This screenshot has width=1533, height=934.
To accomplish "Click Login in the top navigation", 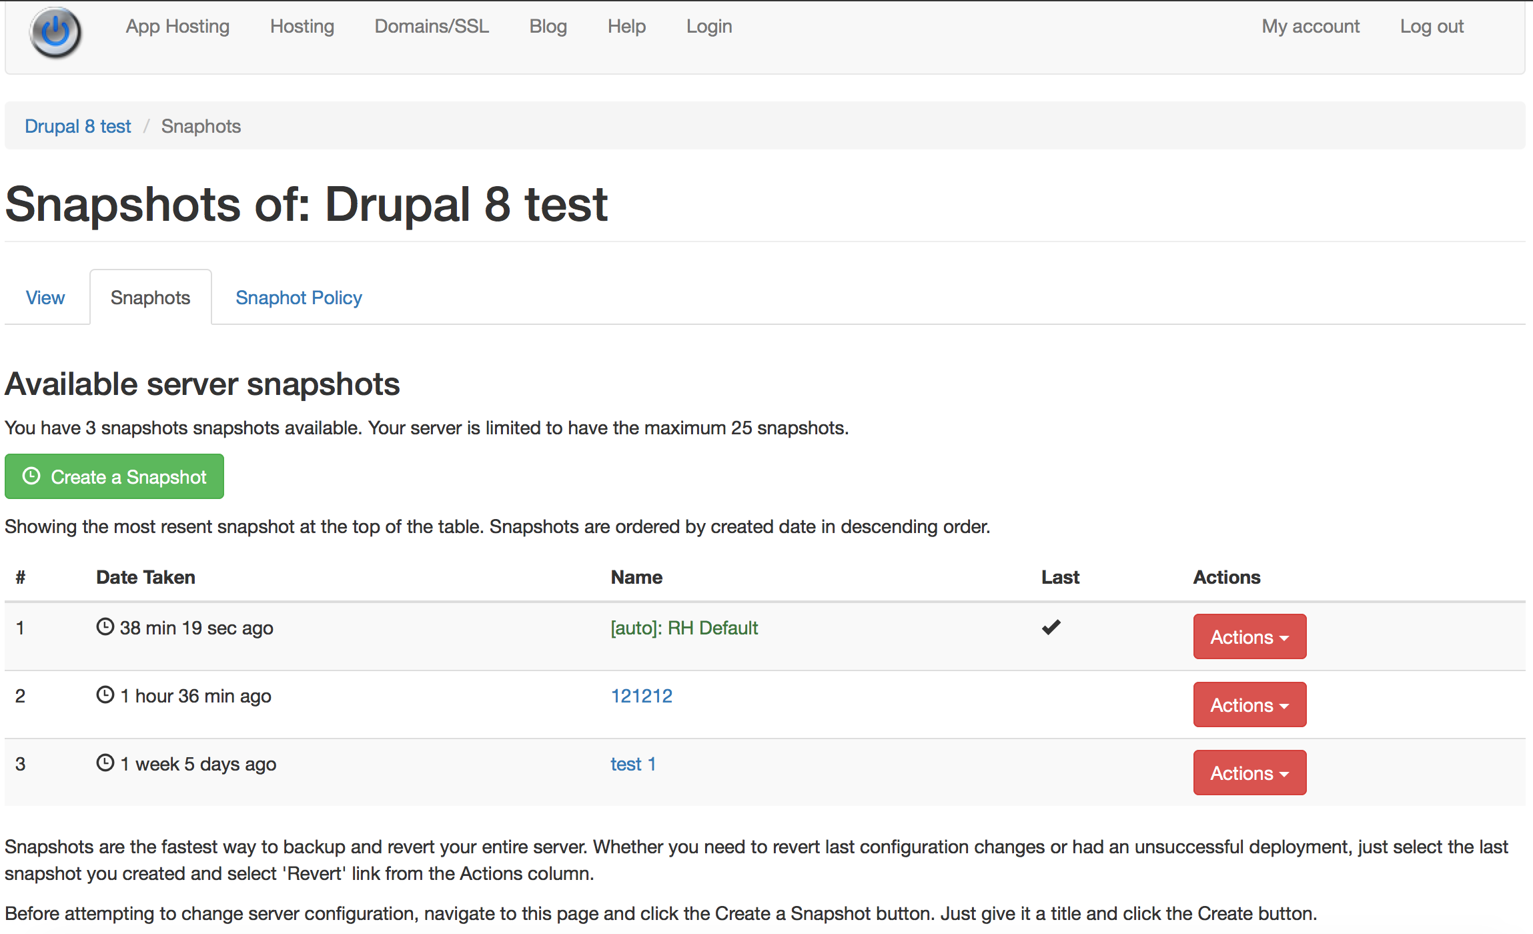I will tap(709, 26).
